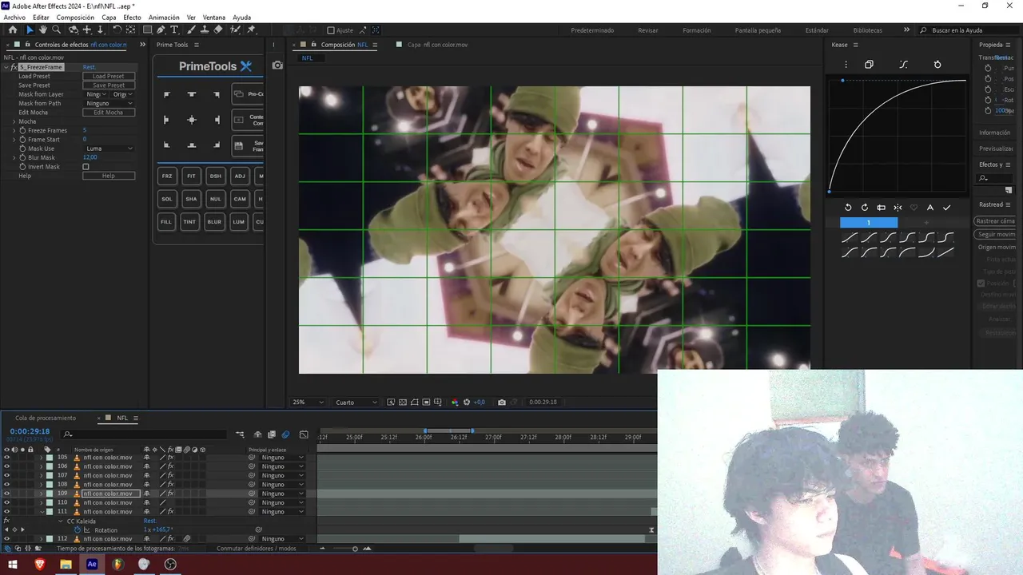Select the Eraser tool

pos(218,30)
